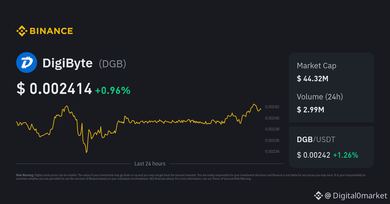
Task: Click the 0.00238 chart axis label
Action: [x=272, y=129]
